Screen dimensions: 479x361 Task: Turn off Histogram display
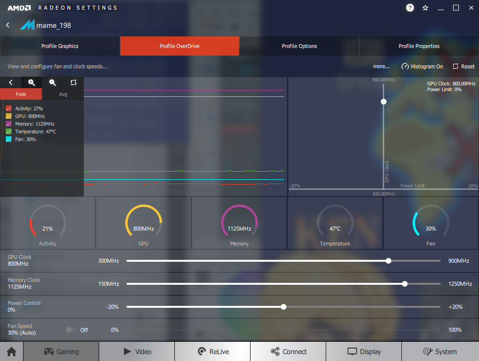pos(422,67)
